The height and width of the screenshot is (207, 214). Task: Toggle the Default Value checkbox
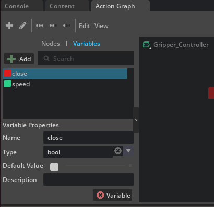point(54,167)
